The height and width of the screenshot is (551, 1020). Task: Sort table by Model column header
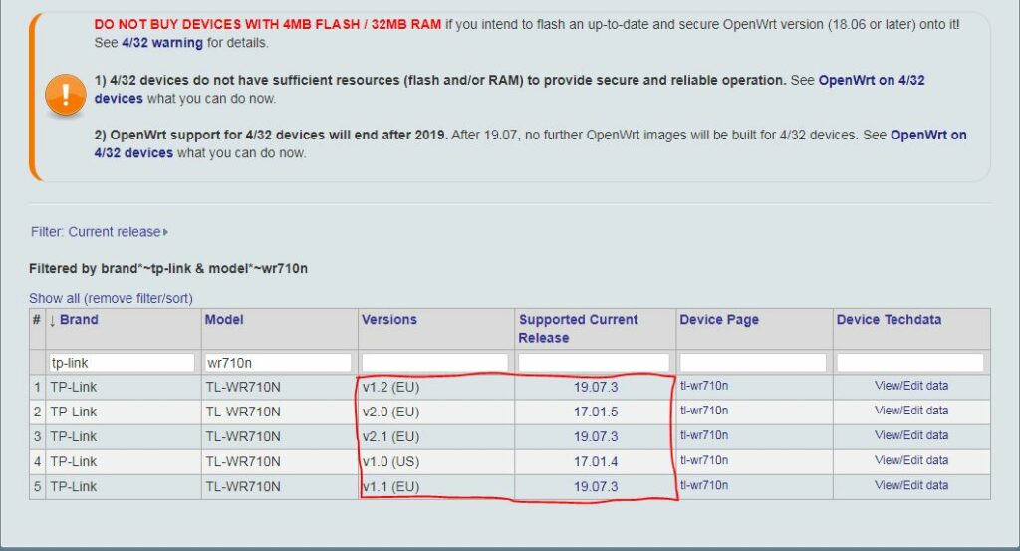[x=224, y=320]
